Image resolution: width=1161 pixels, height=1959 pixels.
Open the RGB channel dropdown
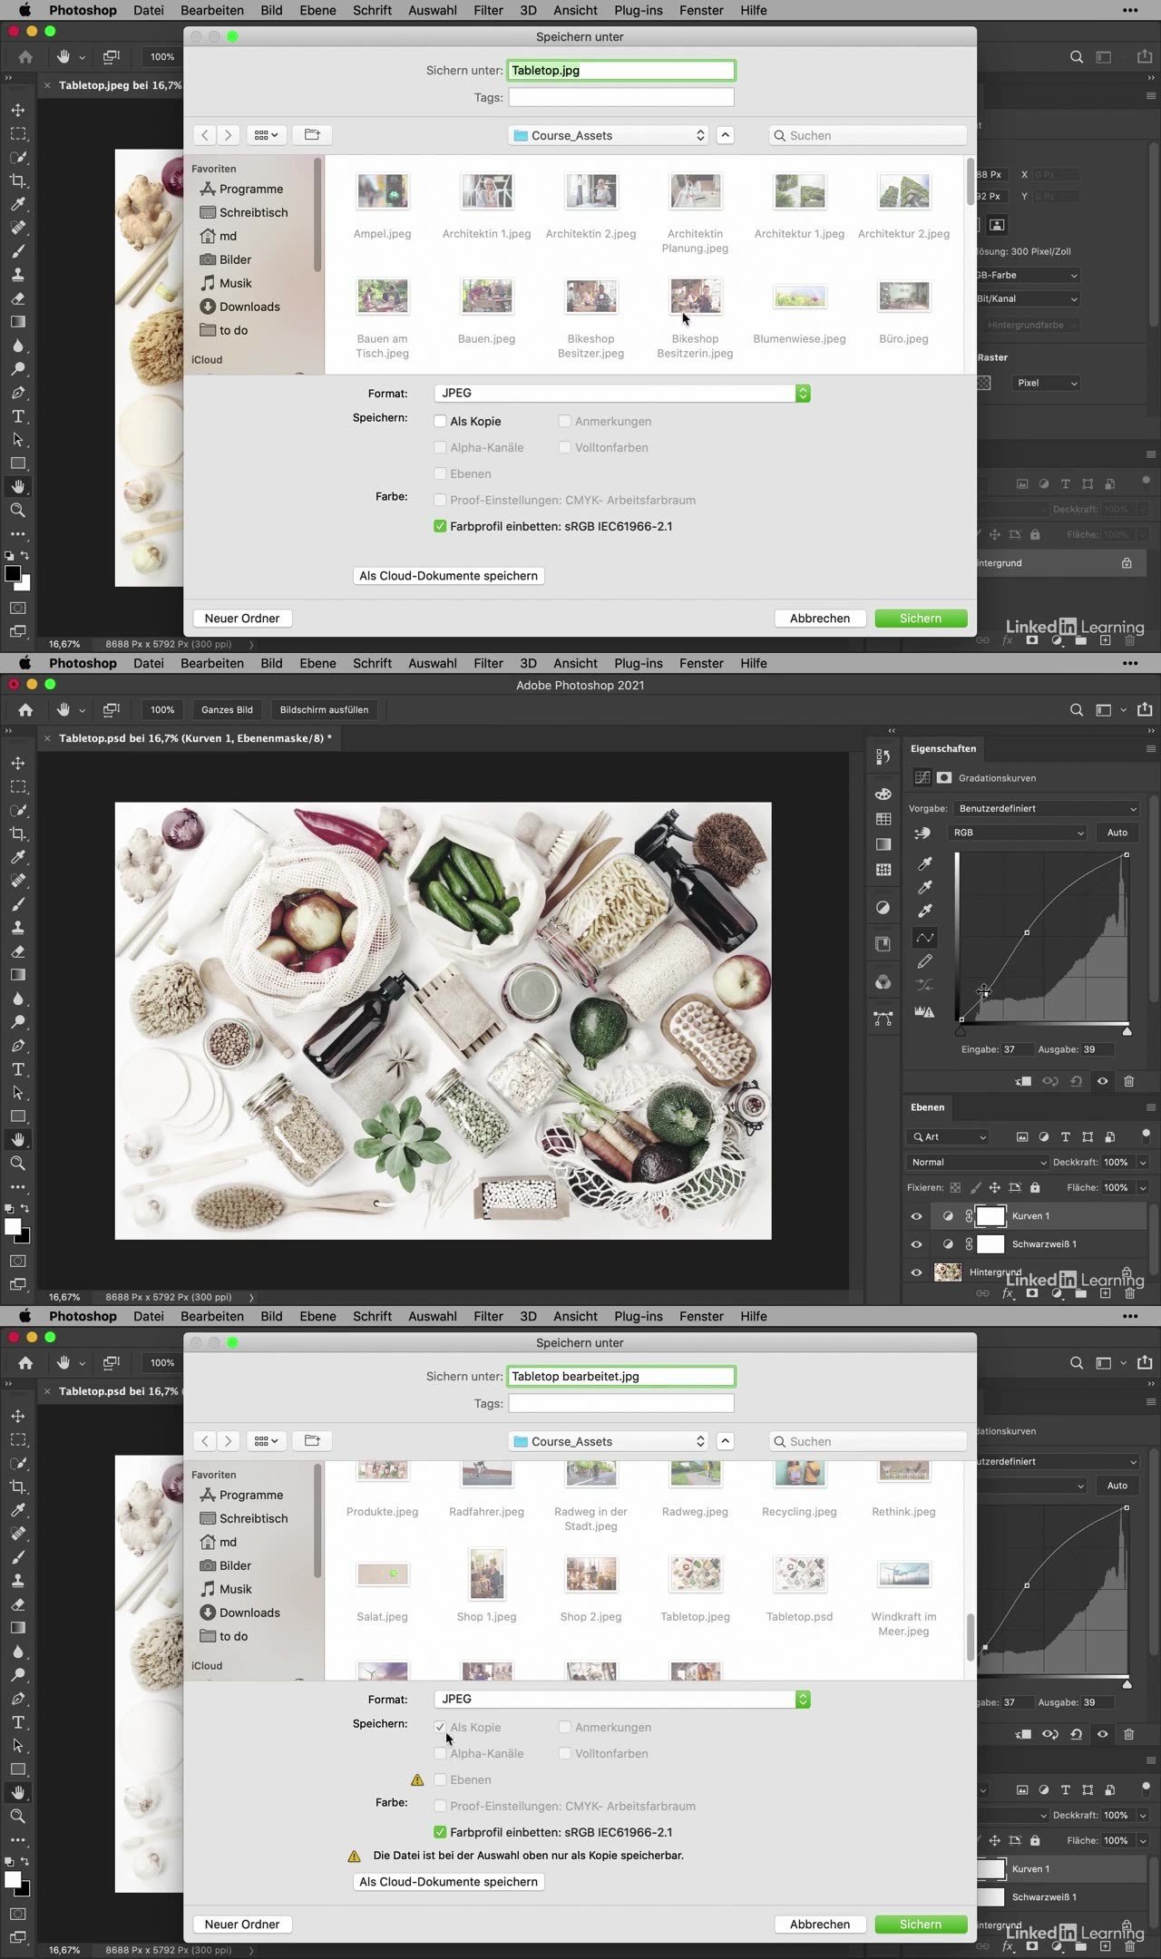pyautogui.click(x=1018, y=833)
